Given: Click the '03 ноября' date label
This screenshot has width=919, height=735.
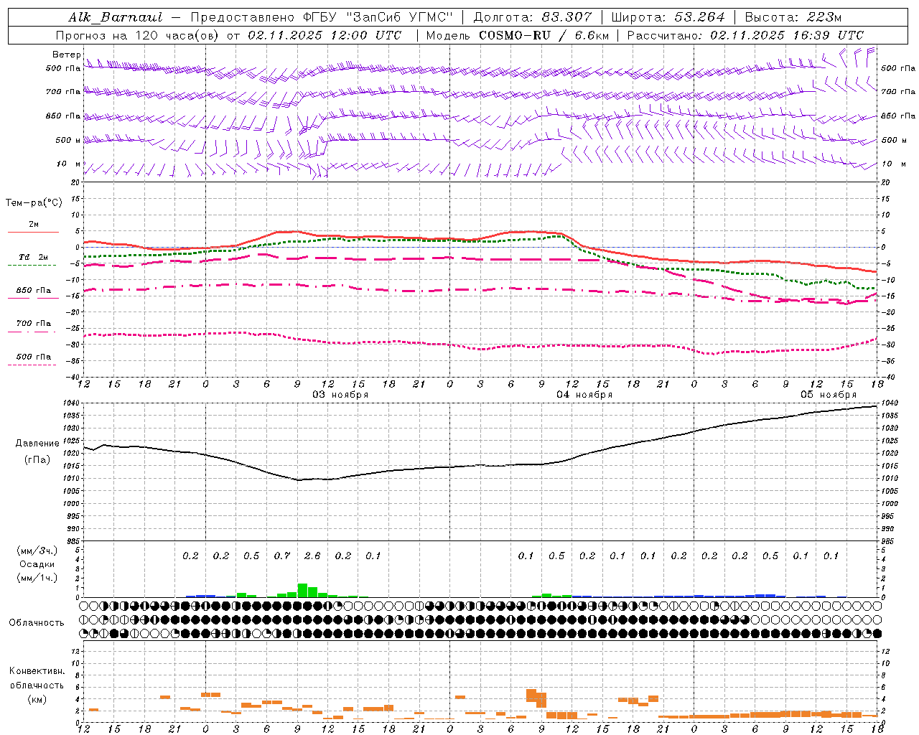Looking at the screenshot, I should tap(340, 395).
